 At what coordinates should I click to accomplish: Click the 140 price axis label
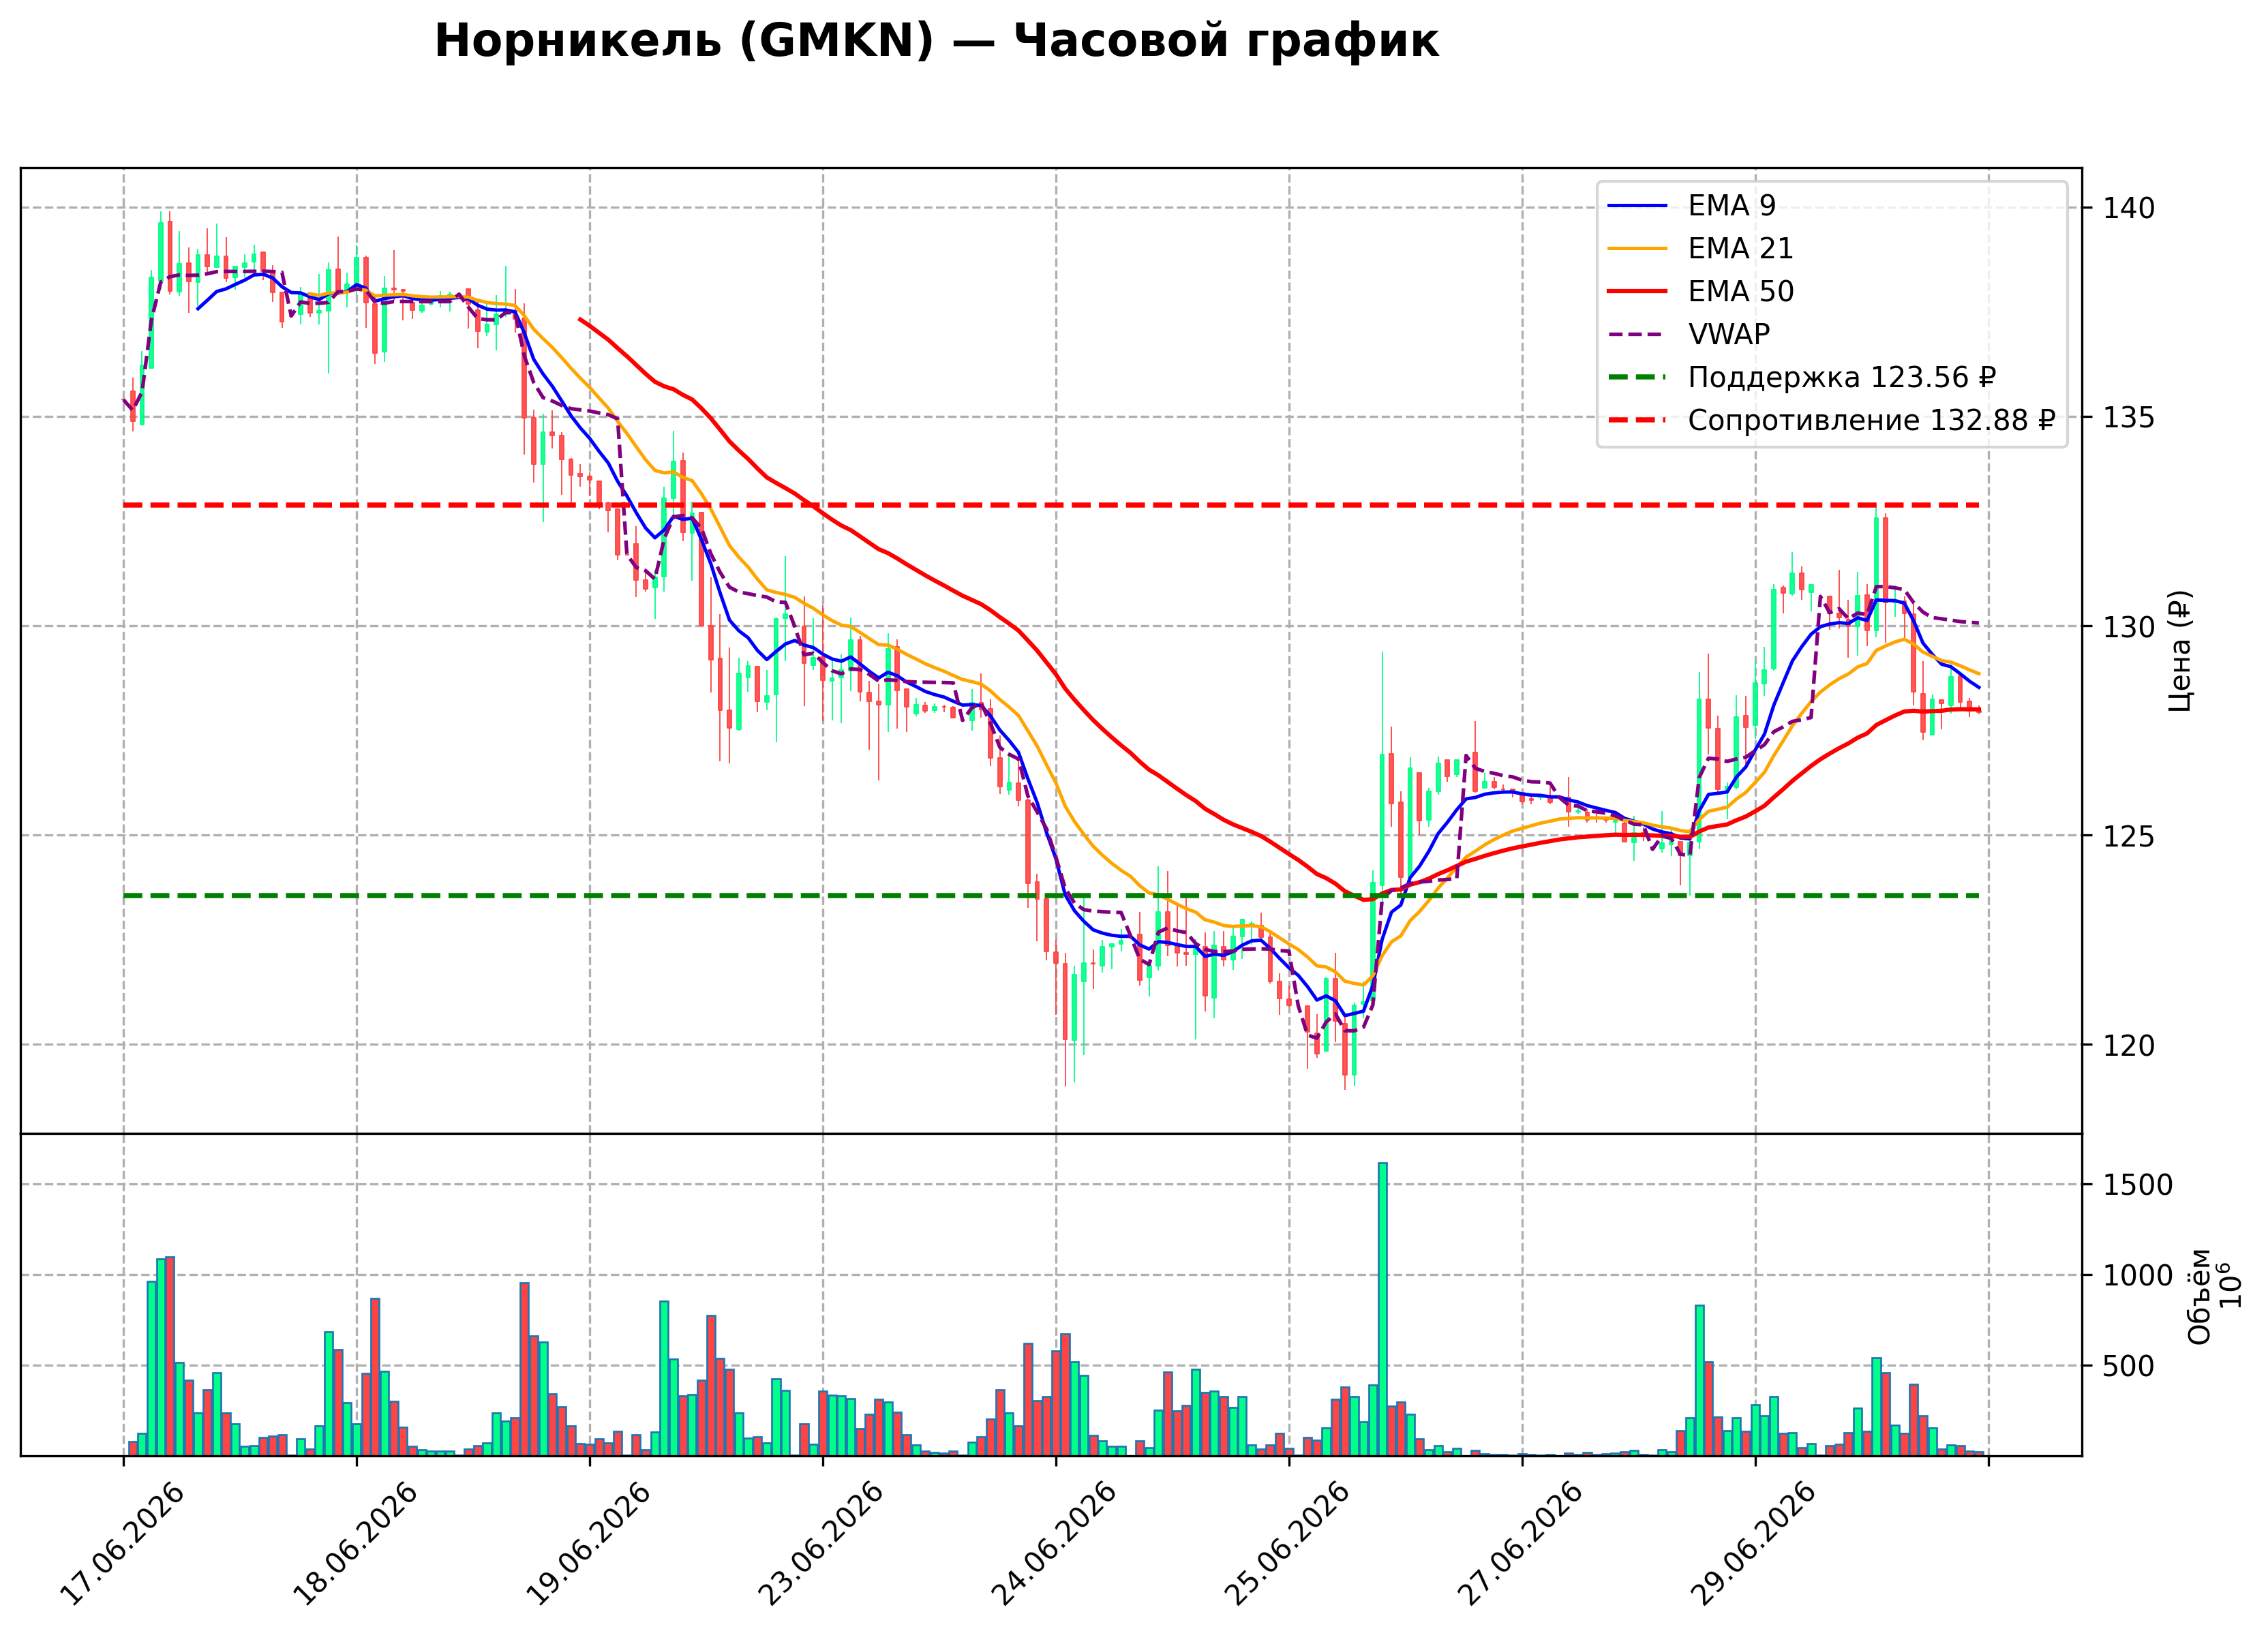pos(2129,209)
